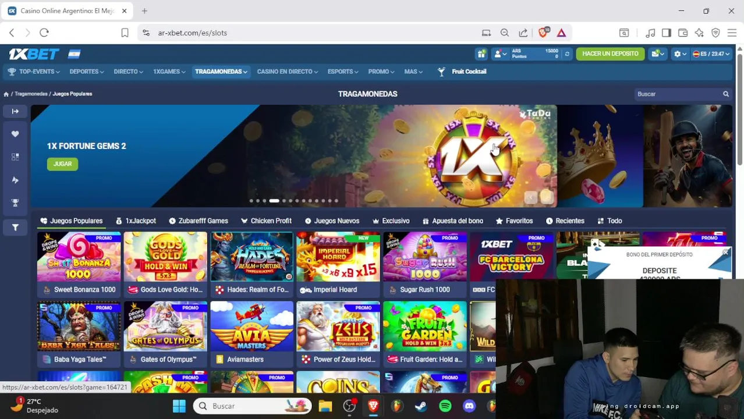The image size is (744, 419).
Task: Expand the PROMO dropdown menu
Action: [x=381, y=72]
